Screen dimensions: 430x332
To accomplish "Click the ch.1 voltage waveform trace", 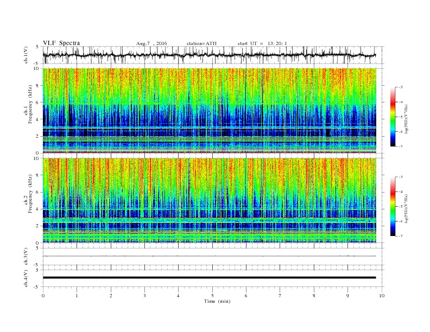I will tap(209, 55).
